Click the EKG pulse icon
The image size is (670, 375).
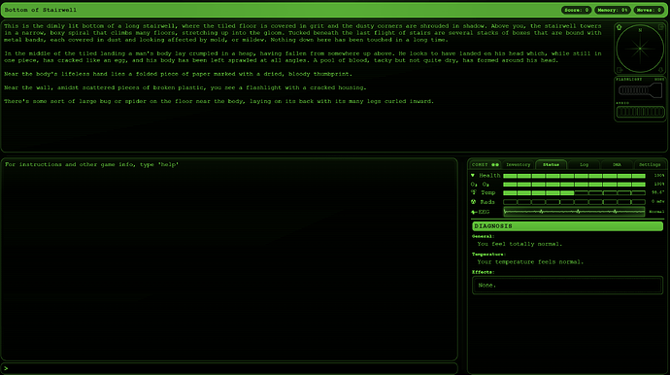(x=474, y=212)
